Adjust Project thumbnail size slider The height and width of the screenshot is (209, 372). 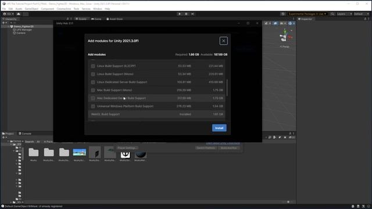(x=288, y=202)
